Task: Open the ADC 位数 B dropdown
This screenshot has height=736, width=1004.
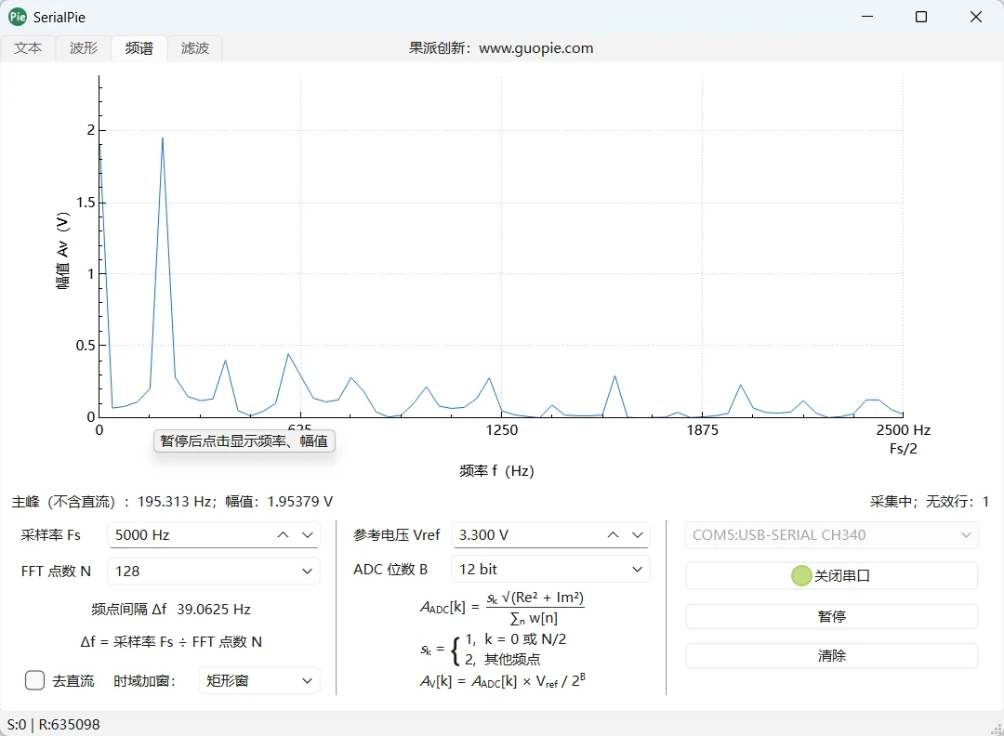Action: pos(550,570)
